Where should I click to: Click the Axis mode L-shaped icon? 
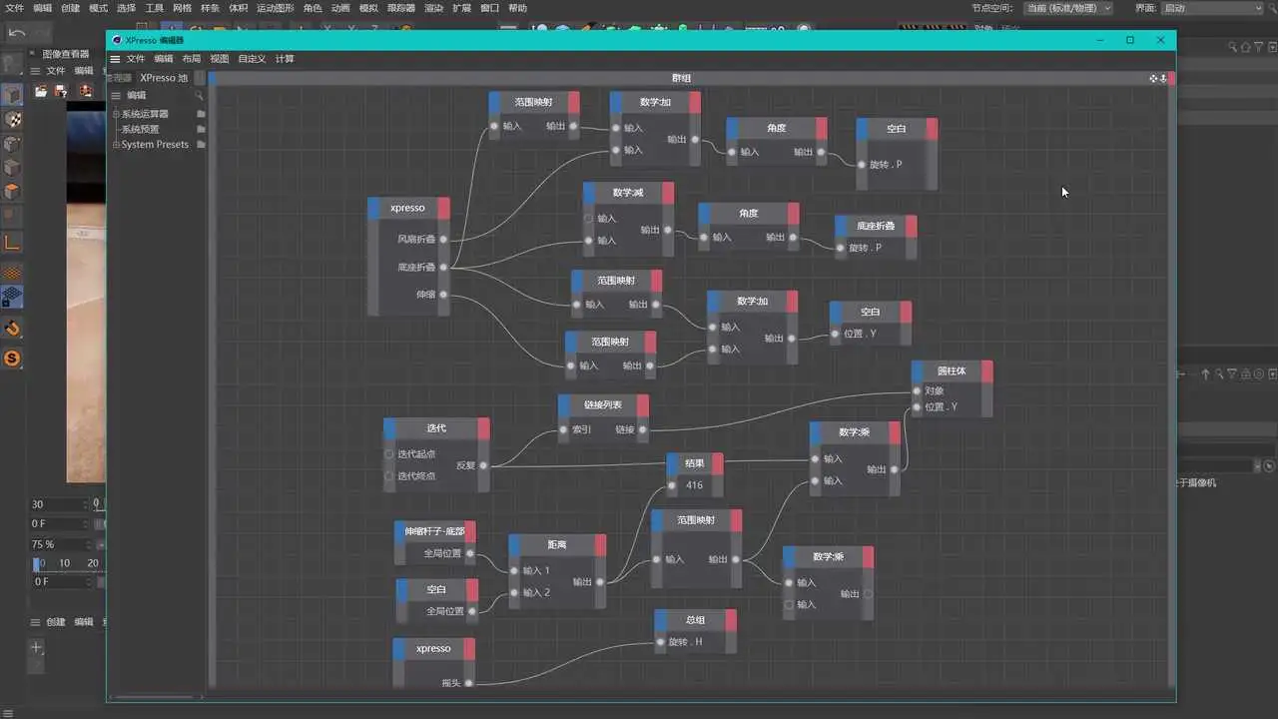pos(13,242)
